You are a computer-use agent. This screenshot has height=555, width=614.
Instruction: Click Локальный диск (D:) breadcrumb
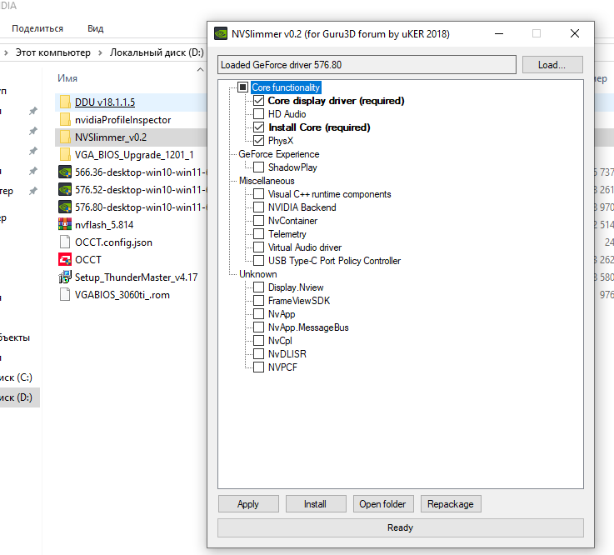(157, 52)
